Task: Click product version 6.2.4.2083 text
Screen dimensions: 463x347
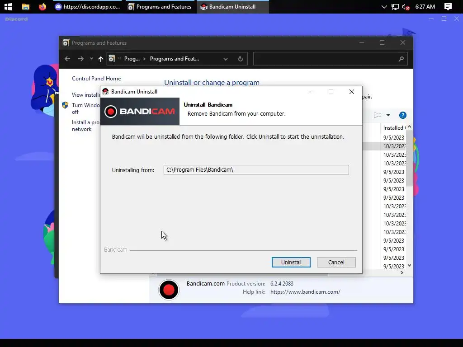Action: point(282,284)
